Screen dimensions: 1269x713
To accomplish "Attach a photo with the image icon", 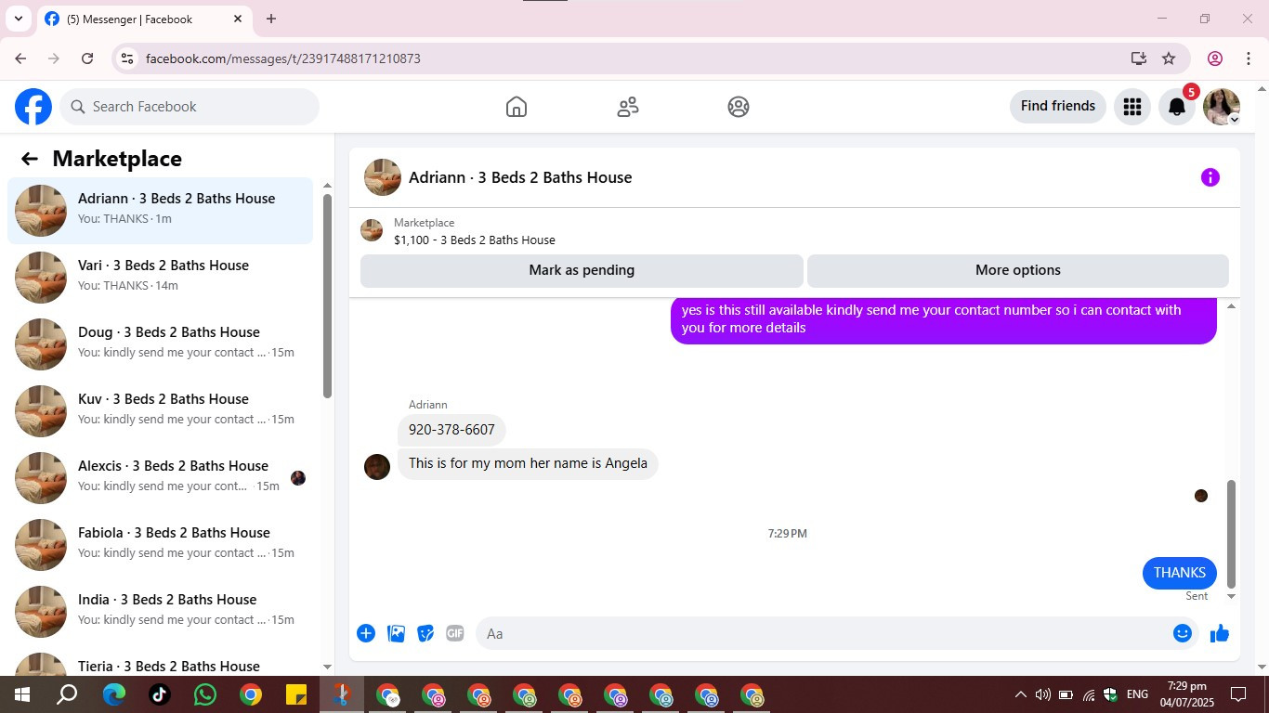I will click(x=396, y=633).
